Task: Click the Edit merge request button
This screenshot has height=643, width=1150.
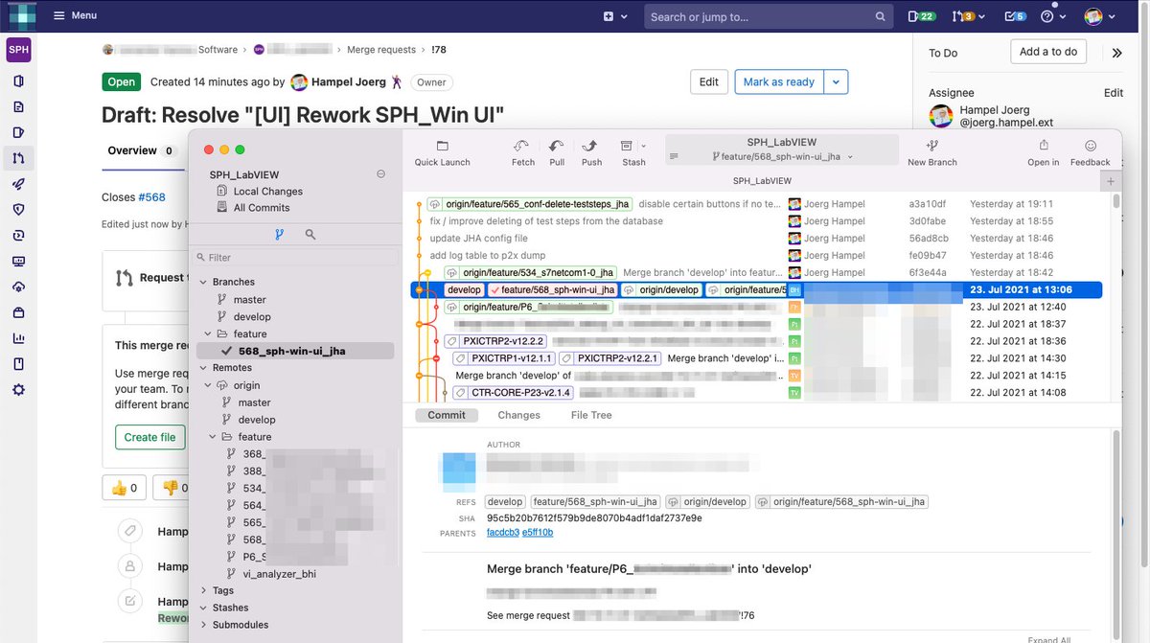Action: tap(709, 81)
